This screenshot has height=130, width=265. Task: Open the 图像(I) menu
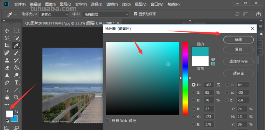pyautogui.click(x=51, y=4)
